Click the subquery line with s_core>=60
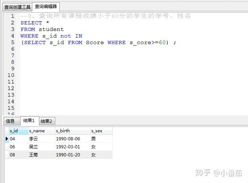Screen dimensions: 248x183 (x=99, y=43)
